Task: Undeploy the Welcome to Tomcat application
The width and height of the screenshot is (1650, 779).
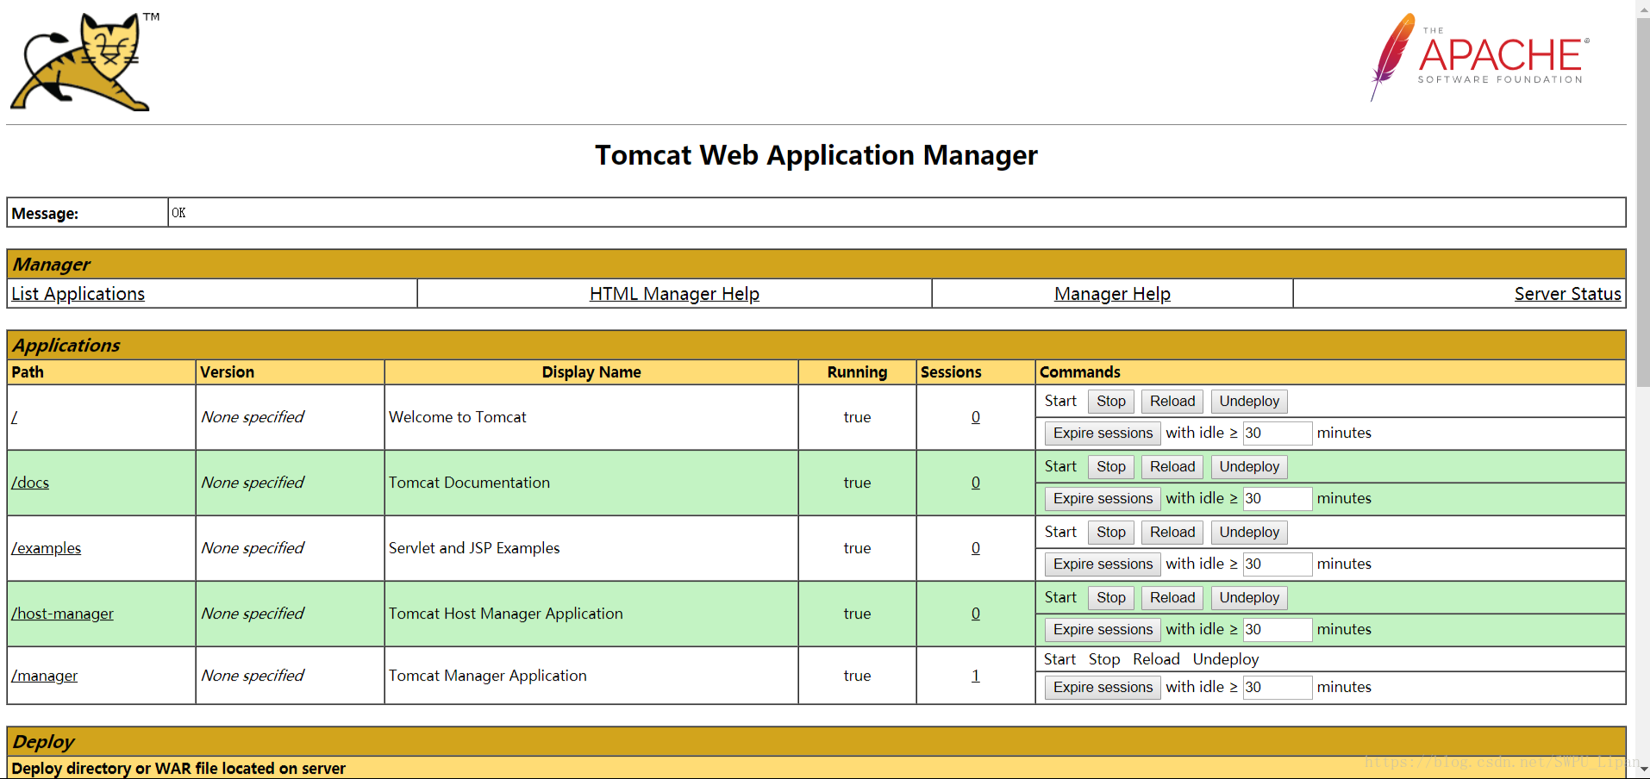Action: (1249, 402)
